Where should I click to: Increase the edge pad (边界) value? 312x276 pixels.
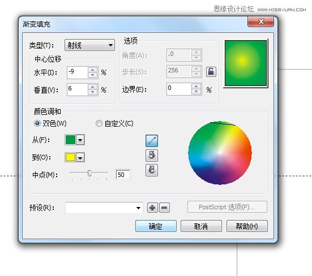tap(196, 86)
